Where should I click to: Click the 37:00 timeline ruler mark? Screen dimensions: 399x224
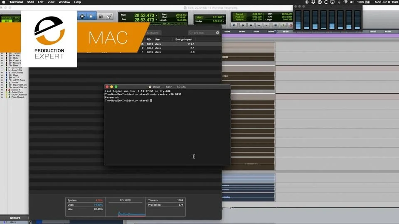coord(256,32)
